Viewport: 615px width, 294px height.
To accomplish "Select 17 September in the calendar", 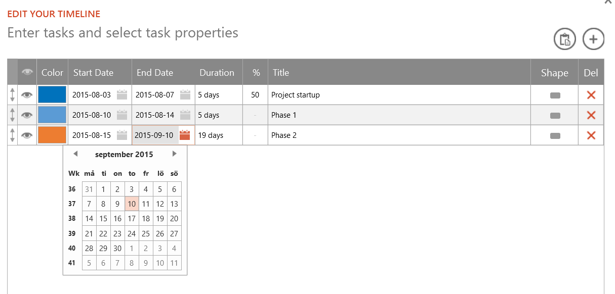I will coord(132,219).
